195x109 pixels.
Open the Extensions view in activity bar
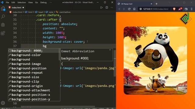(3, 33)
